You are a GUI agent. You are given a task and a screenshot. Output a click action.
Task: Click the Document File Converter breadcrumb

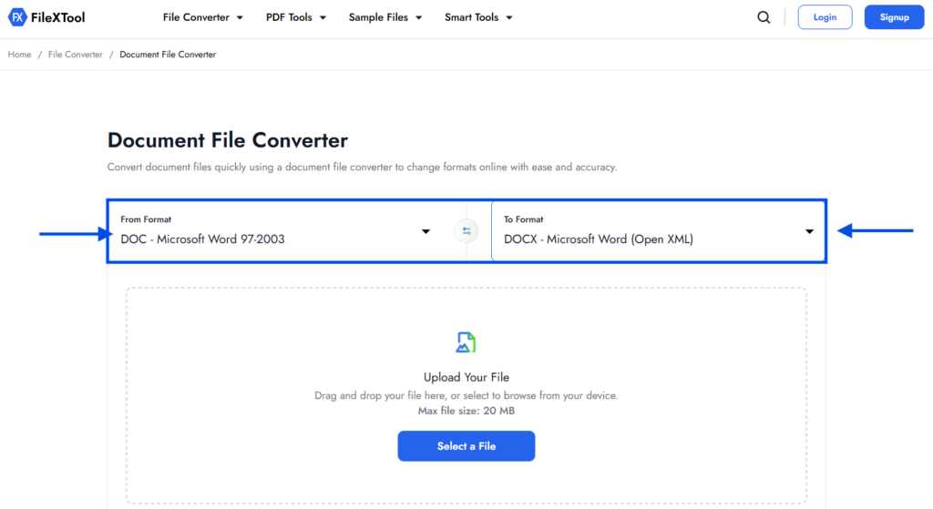click(168, 54)
